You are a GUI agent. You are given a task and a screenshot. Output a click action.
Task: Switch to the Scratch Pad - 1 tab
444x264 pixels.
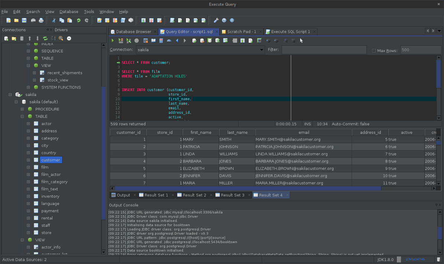(241, 32)
